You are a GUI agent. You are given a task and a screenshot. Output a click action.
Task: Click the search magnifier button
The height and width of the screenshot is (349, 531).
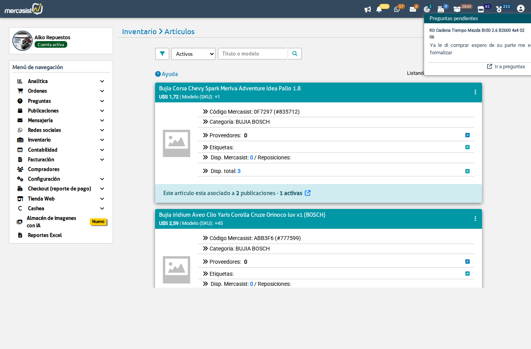pos(295,54)
